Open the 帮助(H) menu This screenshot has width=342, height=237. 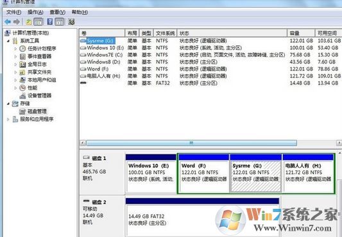80,12
